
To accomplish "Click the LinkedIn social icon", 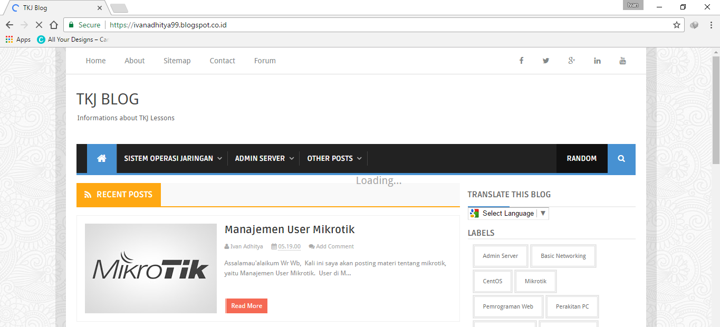I will [x=597, y=61].
